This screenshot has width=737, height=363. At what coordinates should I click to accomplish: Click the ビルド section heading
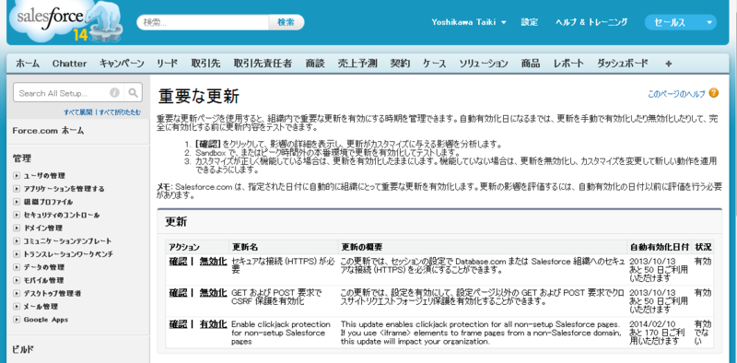point(23,349)
